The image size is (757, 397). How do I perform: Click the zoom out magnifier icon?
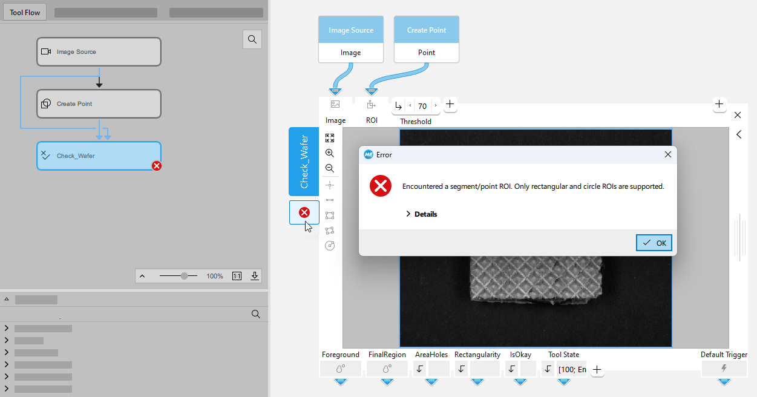(x=330, y=168)
